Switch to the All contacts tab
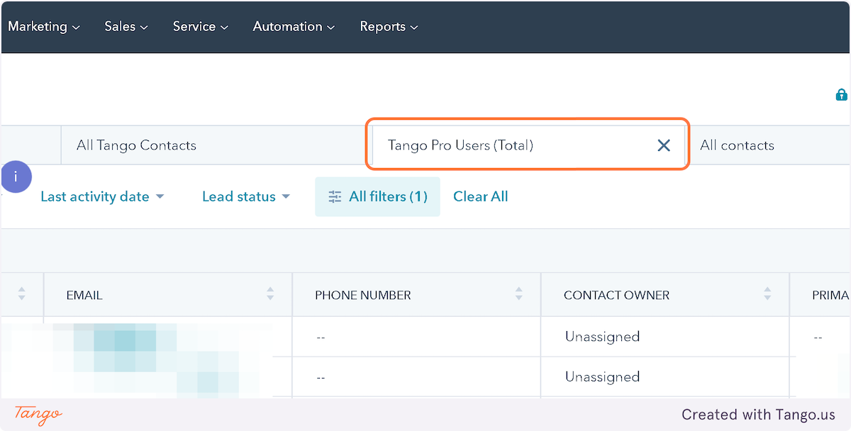Image resolution: width=851 pixels, height=431 pixels. [737, 145]
